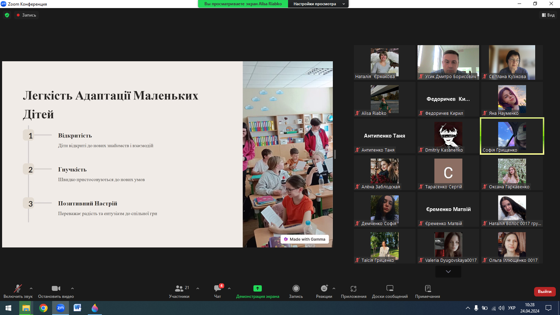Select Alisa Riabko participant tile
Image resolution: width=560 pixels, height=315 pixels.
click(x=385, y=99)
